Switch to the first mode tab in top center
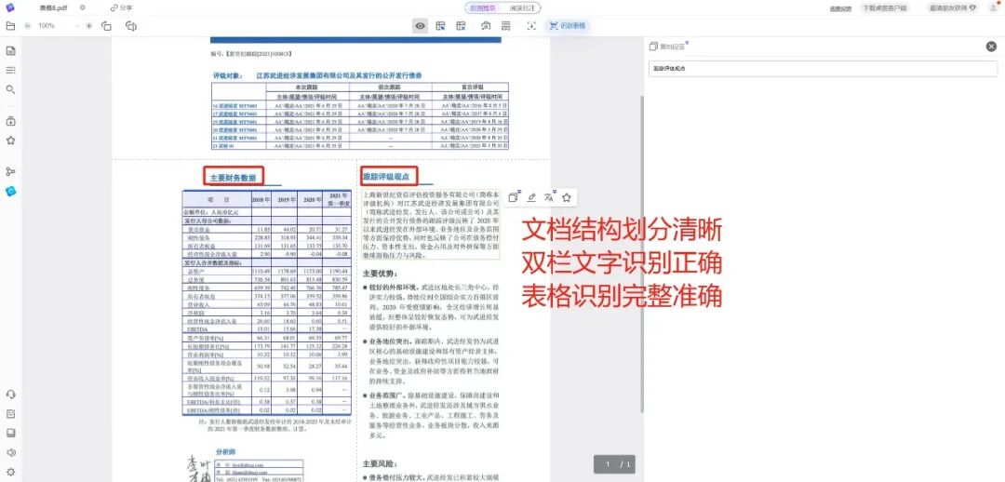Screen dimensions: 1005x482 (483, 7)
